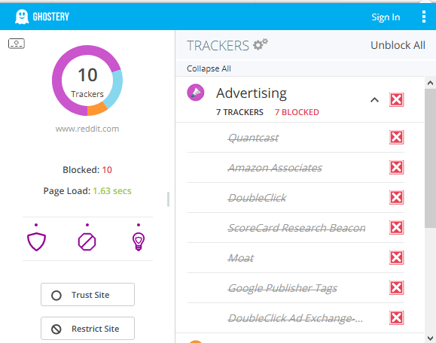The height and width of the screenshot is (343, 436).
Task: Click the ScoreCard Research Beacon name
Action: click(297, 228)
